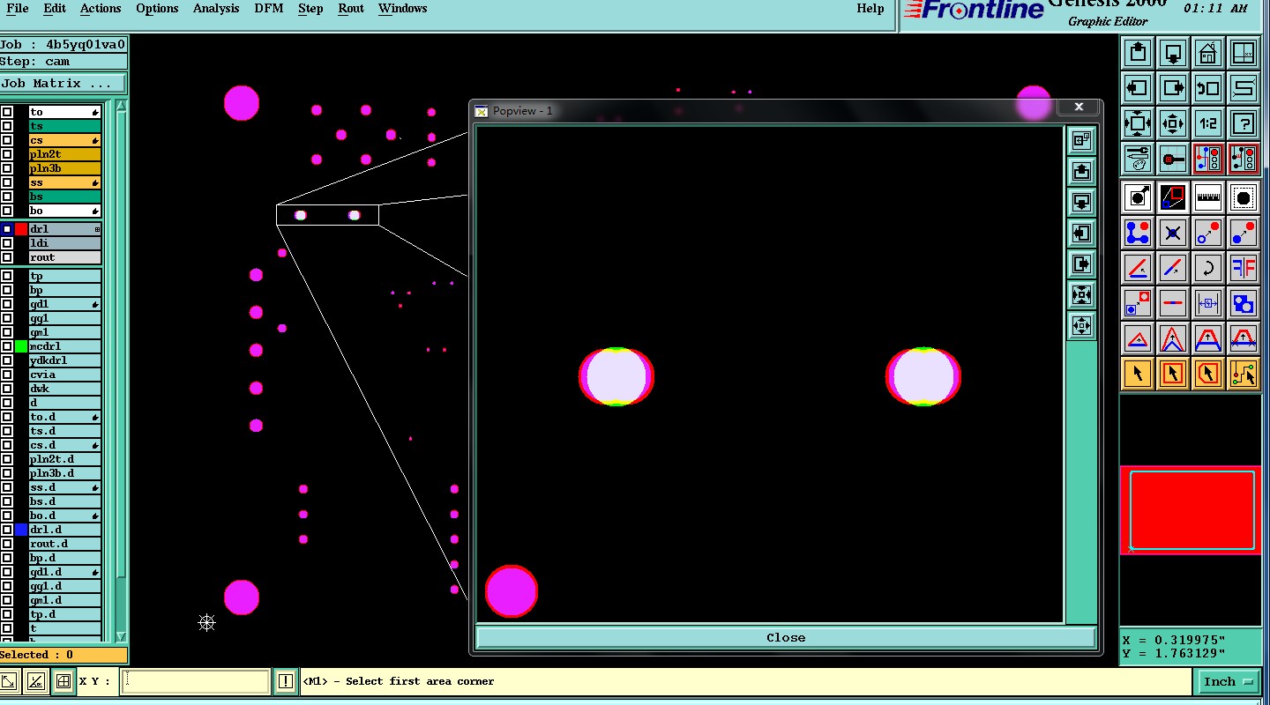Screen dimensions: 1270x705
Task: Select the rectangle area selection tool
Action: 1173,374
